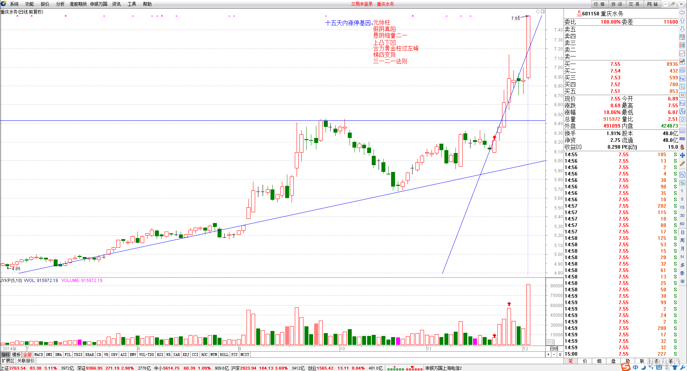The width and height of the screenshot is (687, 371).
Task: Click the blue wrench icon in tray
Action: click(x=683, y=367)
